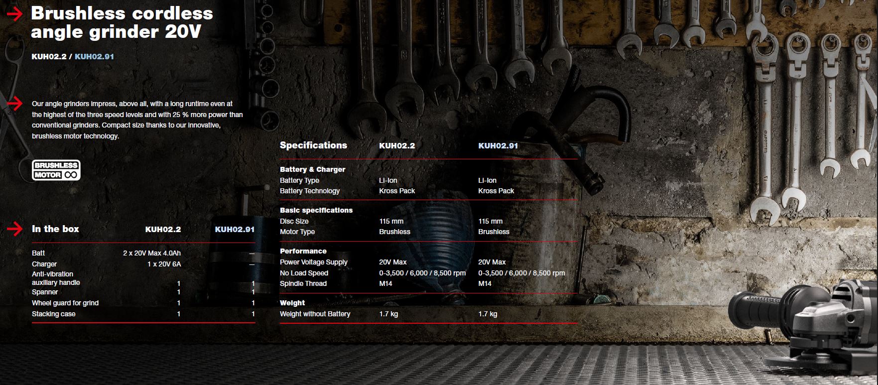Click the 20V Max value for KUH02.91
The image size is (878, 385).
[x=492, y=262]
